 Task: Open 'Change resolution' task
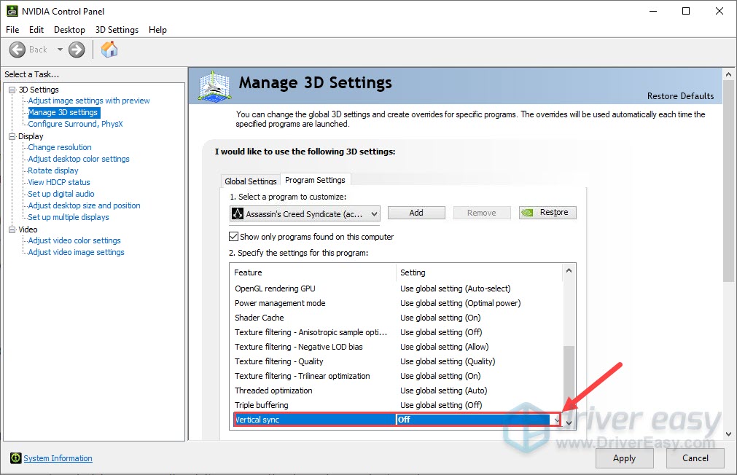pyautogui.click(x=60, y=147)
